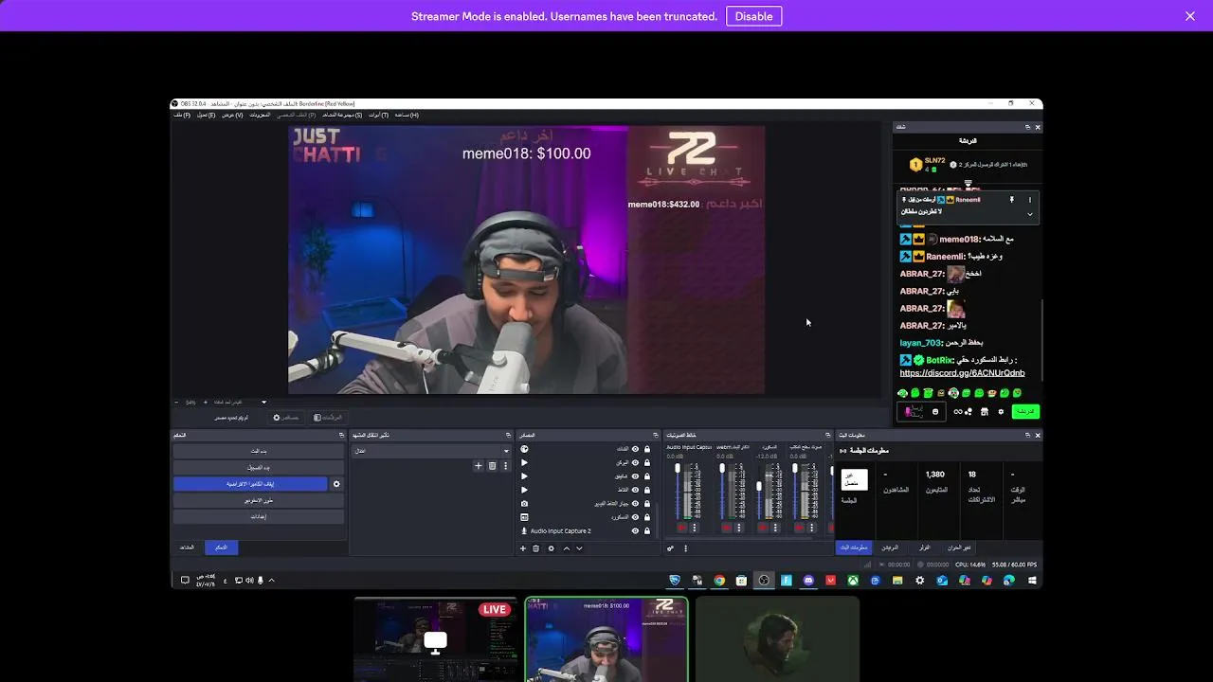Open Discord from the taskbar

coord(808,581)
